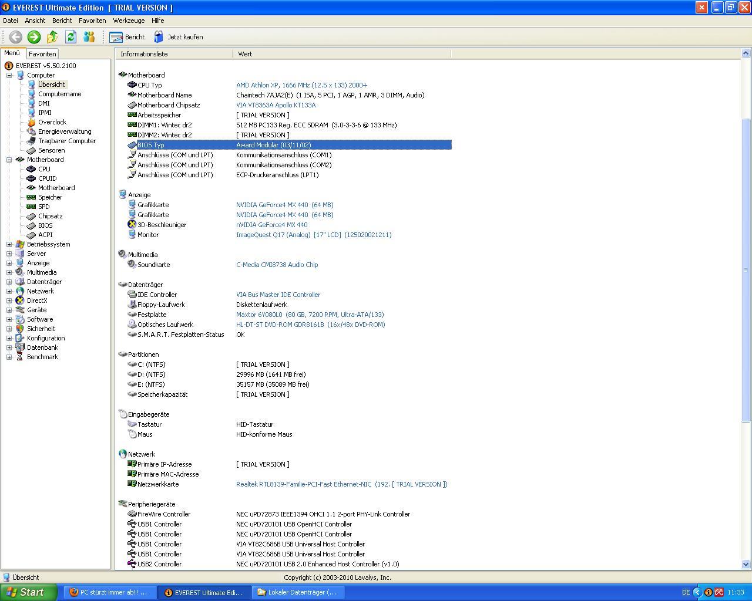Select the DMI tree item
Screen dimensions: 752x601
coord(44,103)
